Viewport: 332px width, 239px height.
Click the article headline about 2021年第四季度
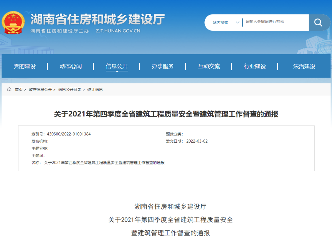coord(166,114)
